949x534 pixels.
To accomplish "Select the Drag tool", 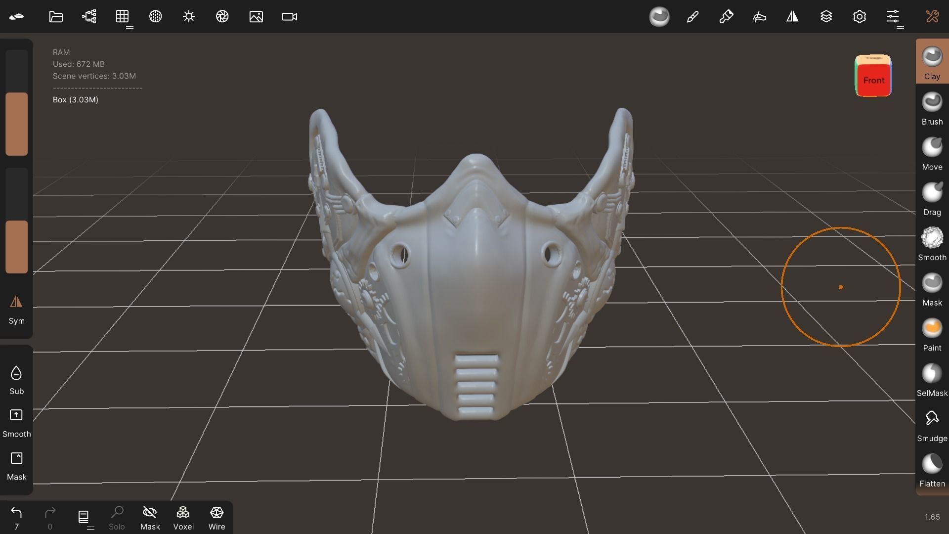I will (x=932, y=199).
